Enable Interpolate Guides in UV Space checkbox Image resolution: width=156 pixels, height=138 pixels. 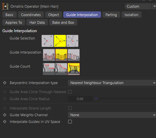pyautogui.click(x=70, y=122)
